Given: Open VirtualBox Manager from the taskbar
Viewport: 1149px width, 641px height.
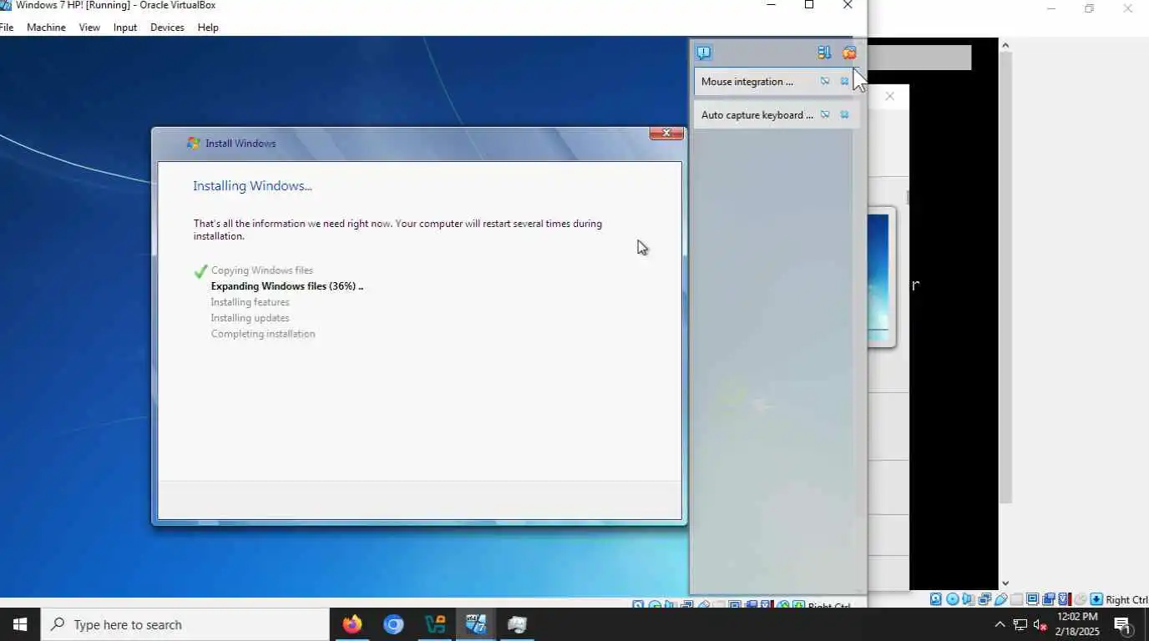Looking at the screenshot, I should pos(435,624).
